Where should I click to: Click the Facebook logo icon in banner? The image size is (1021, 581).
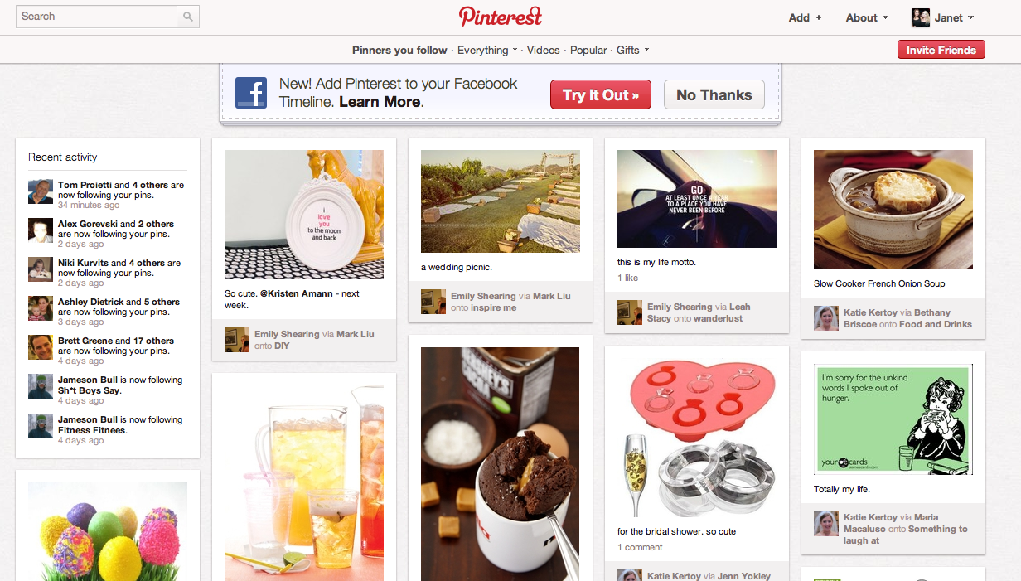[250, 93]
